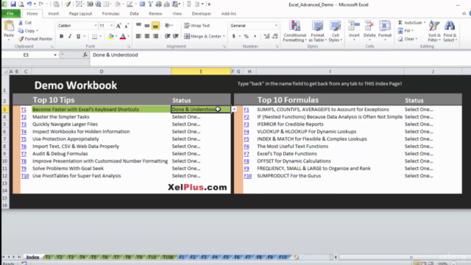This screenshot has height=265, width=471.
Task: Open Conditional Formatting
Action: (x=294, y=31)
